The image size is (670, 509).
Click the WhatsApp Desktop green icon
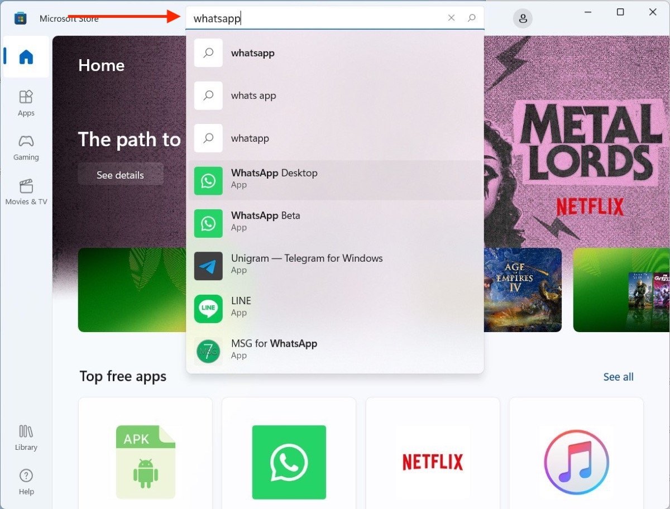tap(208, 181)
